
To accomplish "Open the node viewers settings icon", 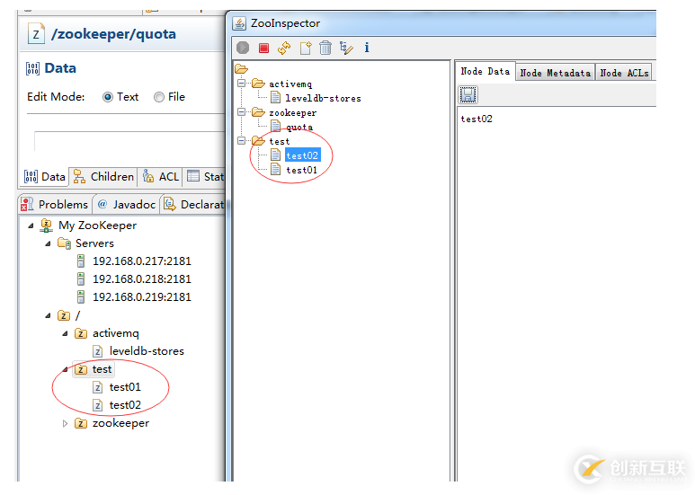I will click(346, 48).
